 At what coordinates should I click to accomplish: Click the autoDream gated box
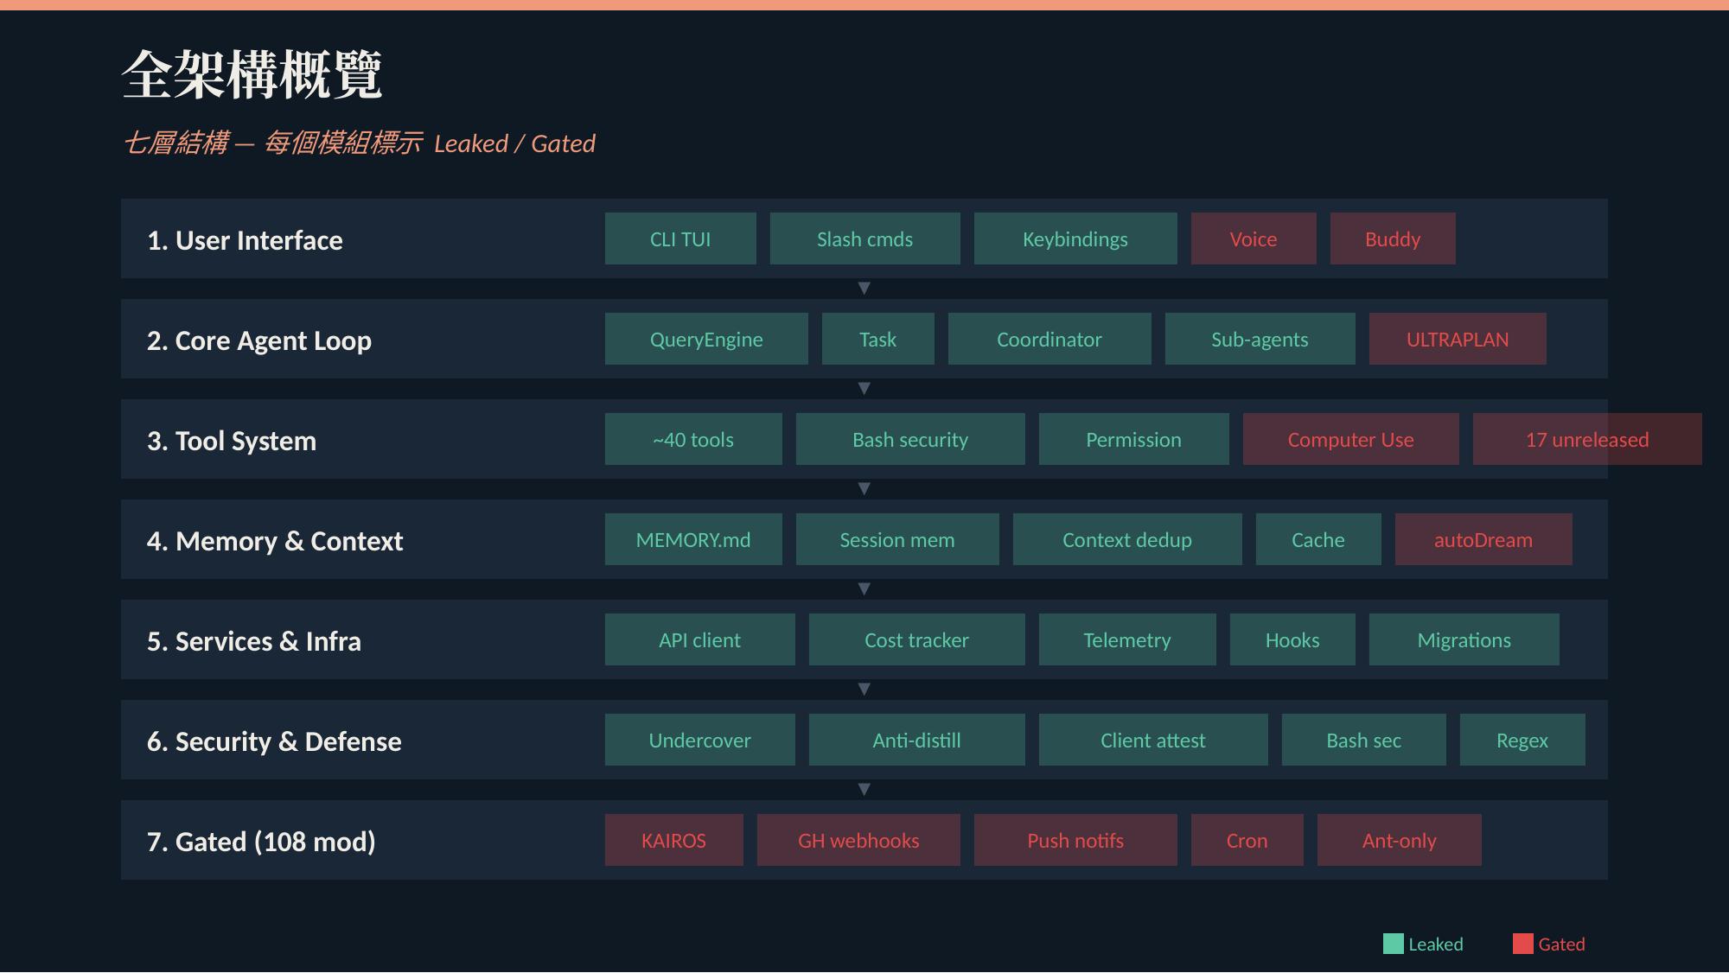pos(1483,539)
